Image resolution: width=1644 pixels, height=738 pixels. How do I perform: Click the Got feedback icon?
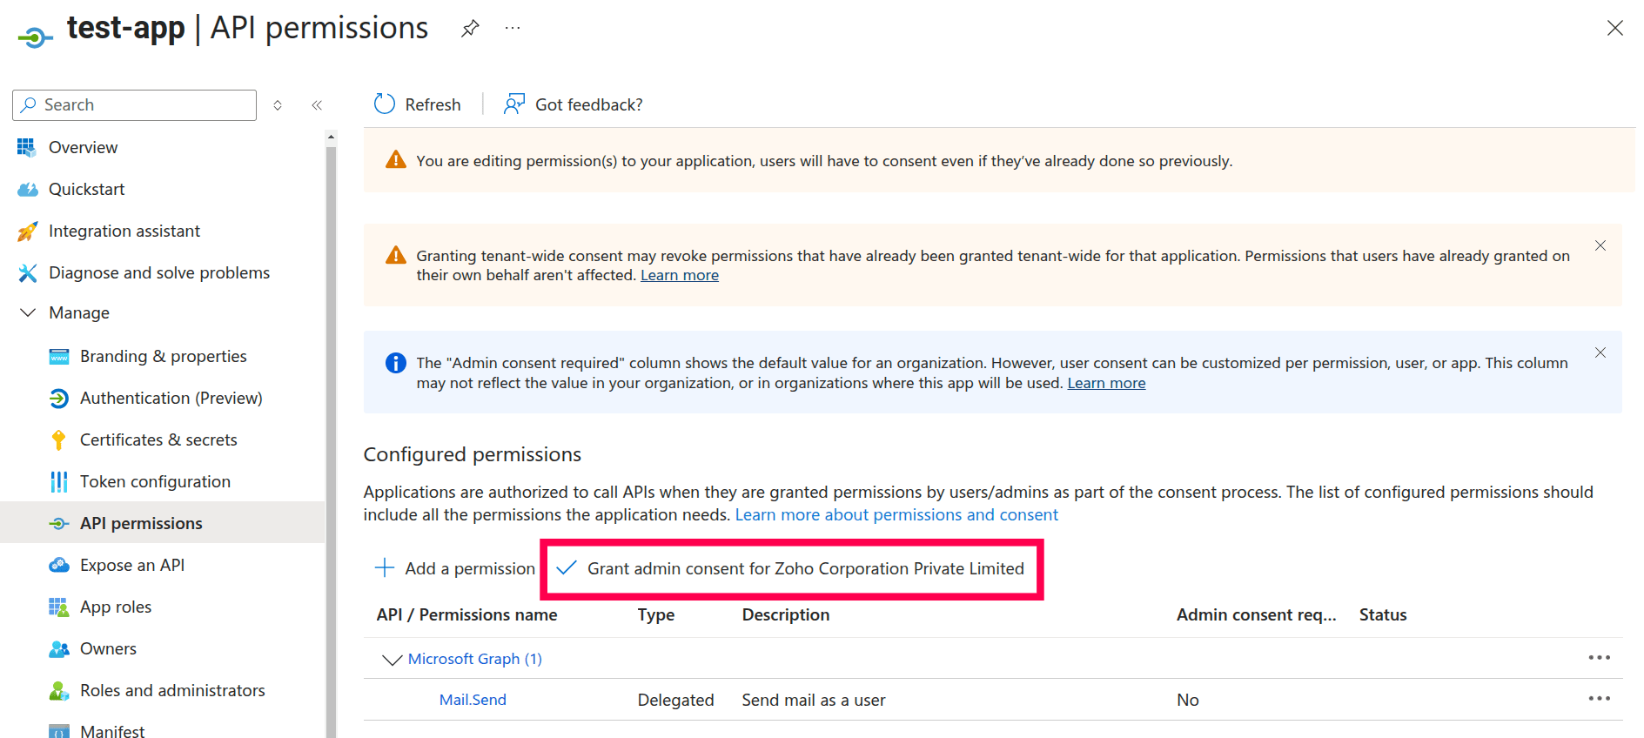point(514,104)
